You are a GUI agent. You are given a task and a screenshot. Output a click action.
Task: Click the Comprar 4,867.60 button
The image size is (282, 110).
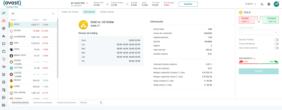(269, 20)
